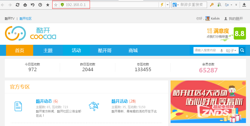Click the 酷开动态 document icon
Screen dimensions: 250x126
tap(18, 106)
